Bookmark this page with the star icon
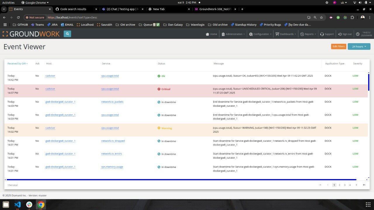The width and height of the screenshot is (374, 210). (321, 17)
